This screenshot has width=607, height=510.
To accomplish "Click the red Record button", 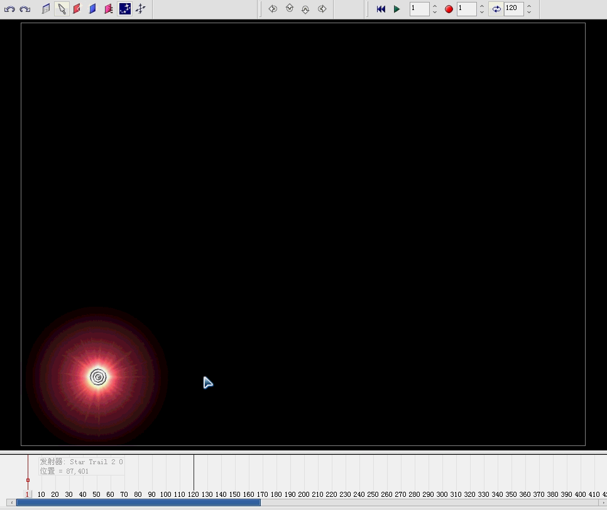I will click(449, 9).
